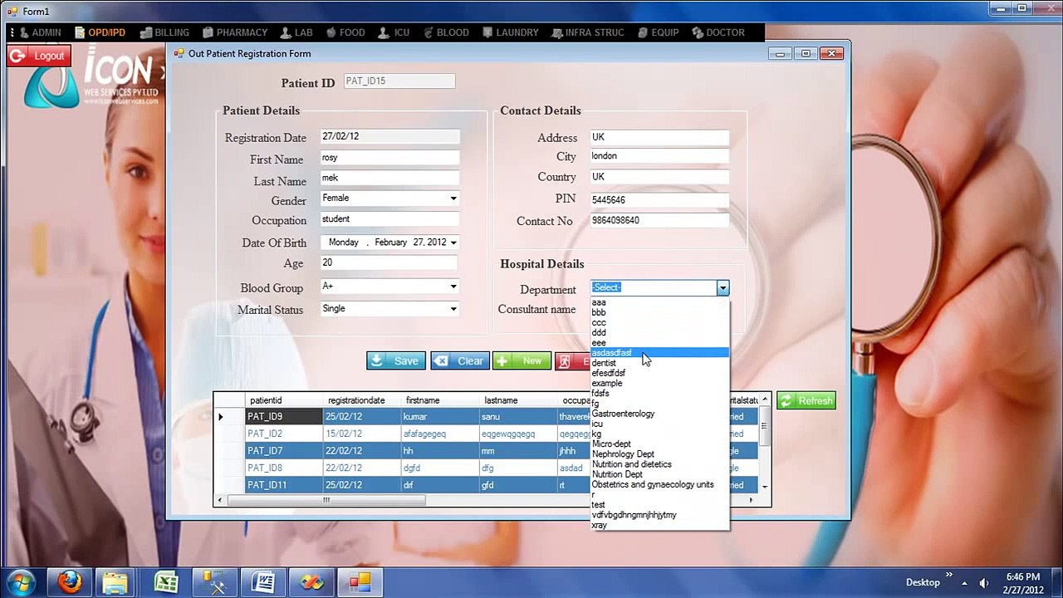Choose Nephrology Dept in the list
The width and height of the screenshot is (1063, 598).
pos(623,454)
